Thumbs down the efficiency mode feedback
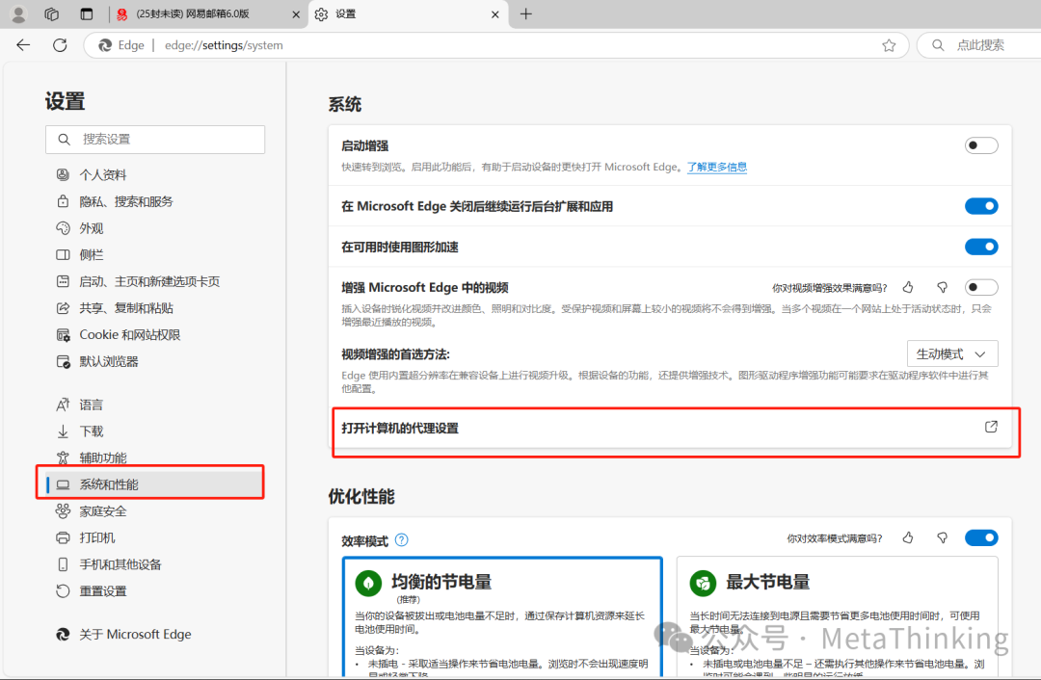The height and width of the screenshot is (680, 1041). click(942, 538)
